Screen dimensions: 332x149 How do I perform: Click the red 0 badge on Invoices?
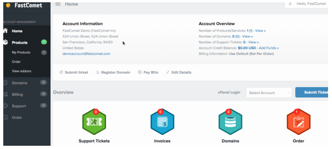tap(160, 112)
